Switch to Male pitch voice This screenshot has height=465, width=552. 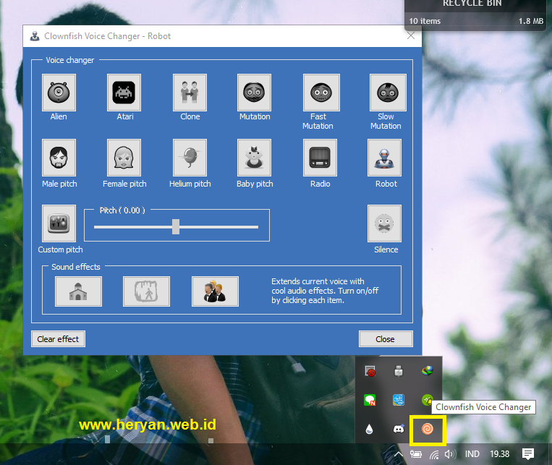click(x=59, y=158)
